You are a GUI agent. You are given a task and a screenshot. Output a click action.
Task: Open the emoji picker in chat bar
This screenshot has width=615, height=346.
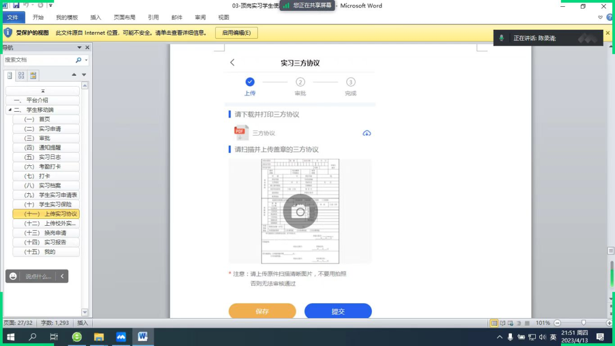click(x=13, y=276)
